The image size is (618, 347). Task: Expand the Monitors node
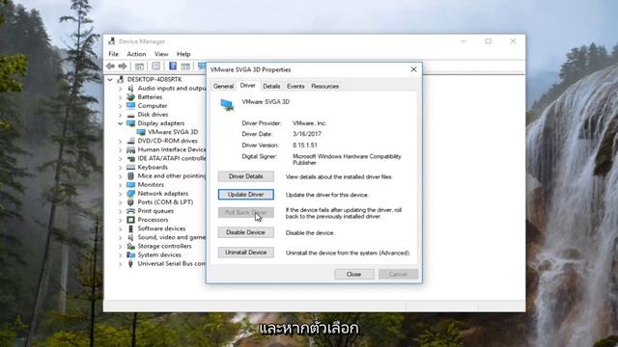coord(120,185)
